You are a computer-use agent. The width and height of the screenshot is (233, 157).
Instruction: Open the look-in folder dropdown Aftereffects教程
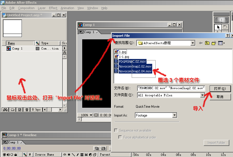pos(193,43)
